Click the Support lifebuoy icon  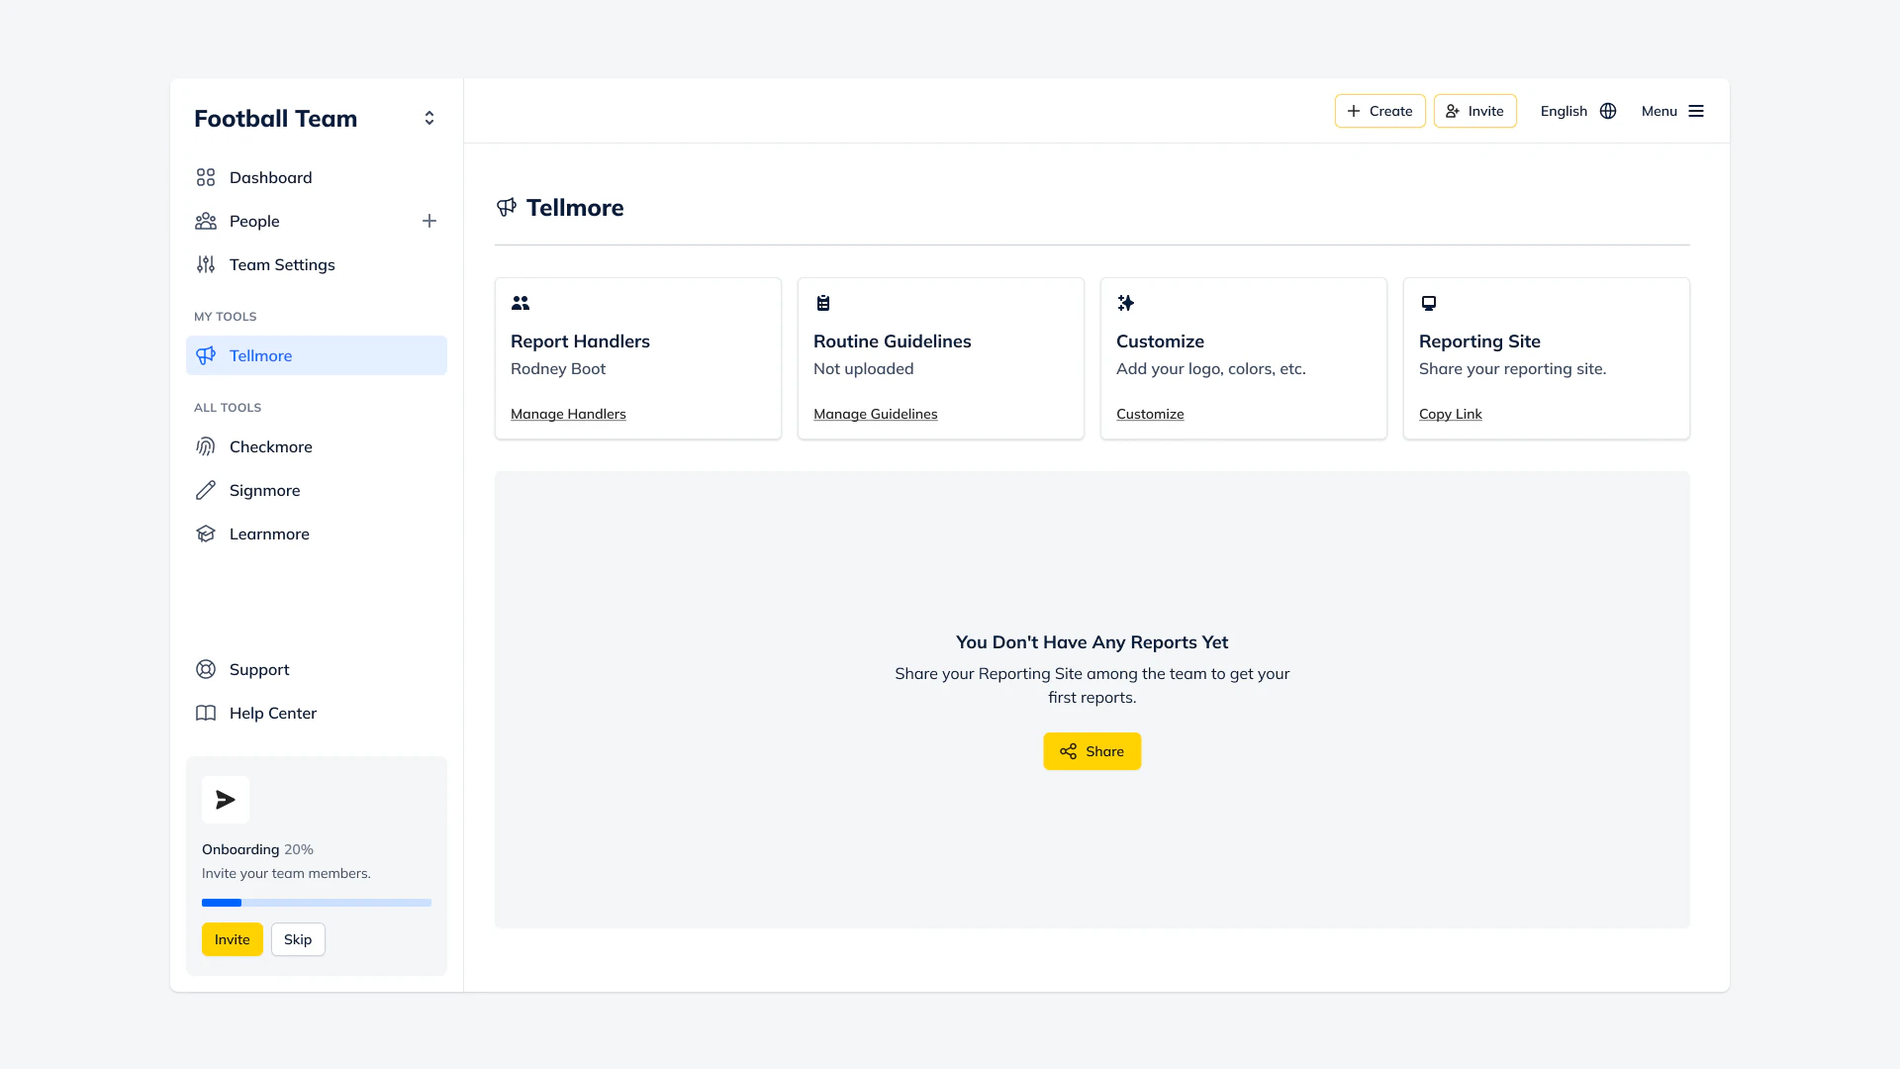coord(206,669)
